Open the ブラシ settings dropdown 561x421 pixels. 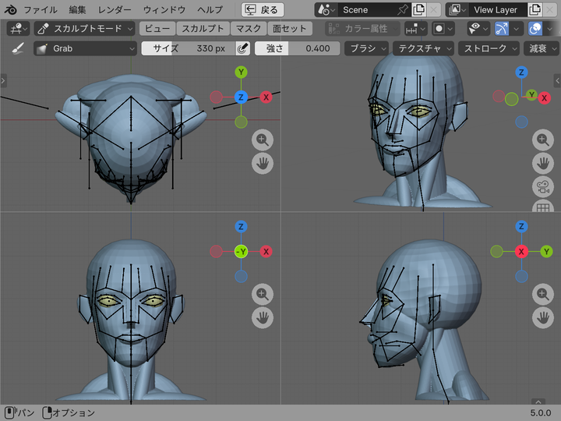tap(367, 48)
